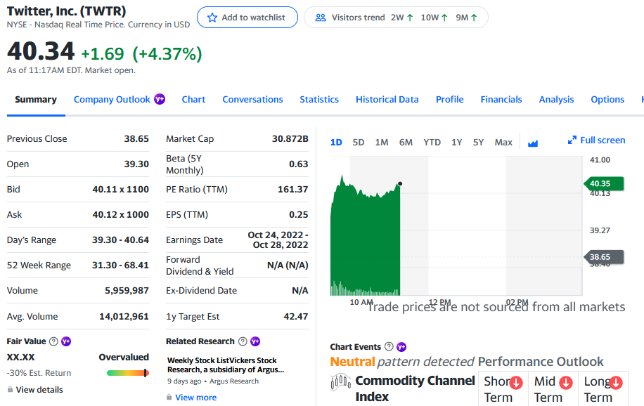The height and width of the screenshot is (406, 644).
Task: Select the 5Y chart range
Action: coord(478,143)
